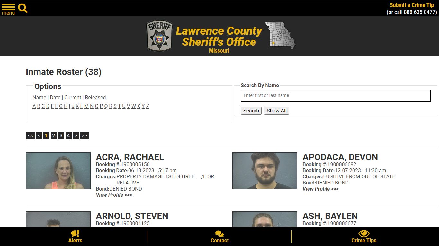
Task: Select page 2 in pagination
Action: click(54, 135)
